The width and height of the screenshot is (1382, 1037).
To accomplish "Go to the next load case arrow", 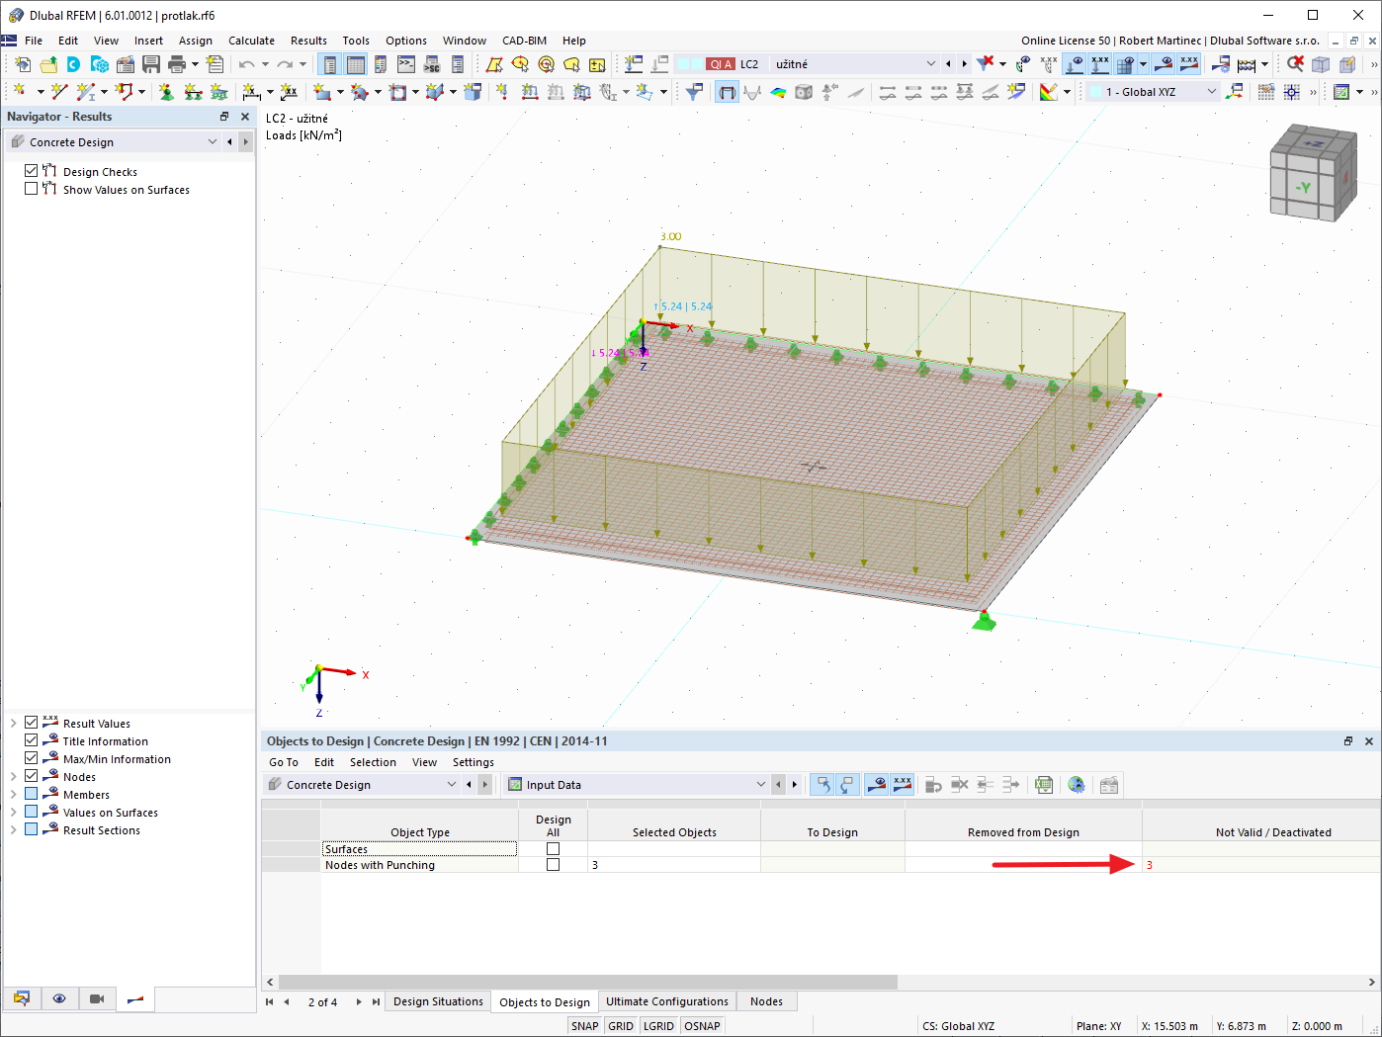I will click(964, 64).
